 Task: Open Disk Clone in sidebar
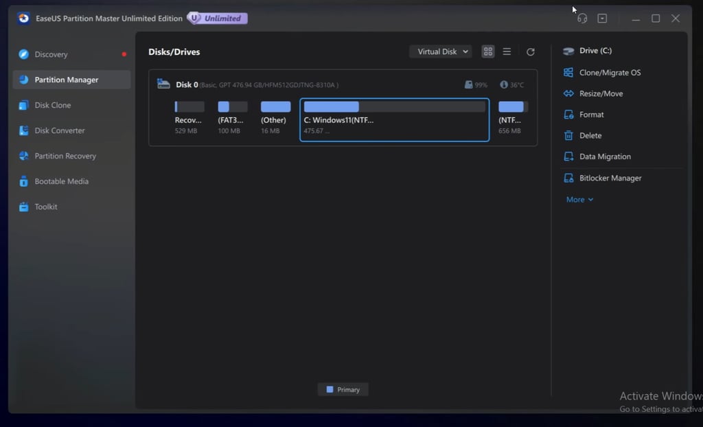(x=71, y=105)
